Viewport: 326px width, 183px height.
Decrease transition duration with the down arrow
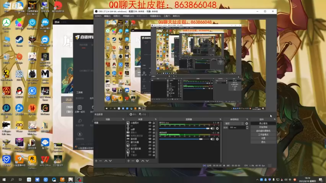click(x=247, y=129)
